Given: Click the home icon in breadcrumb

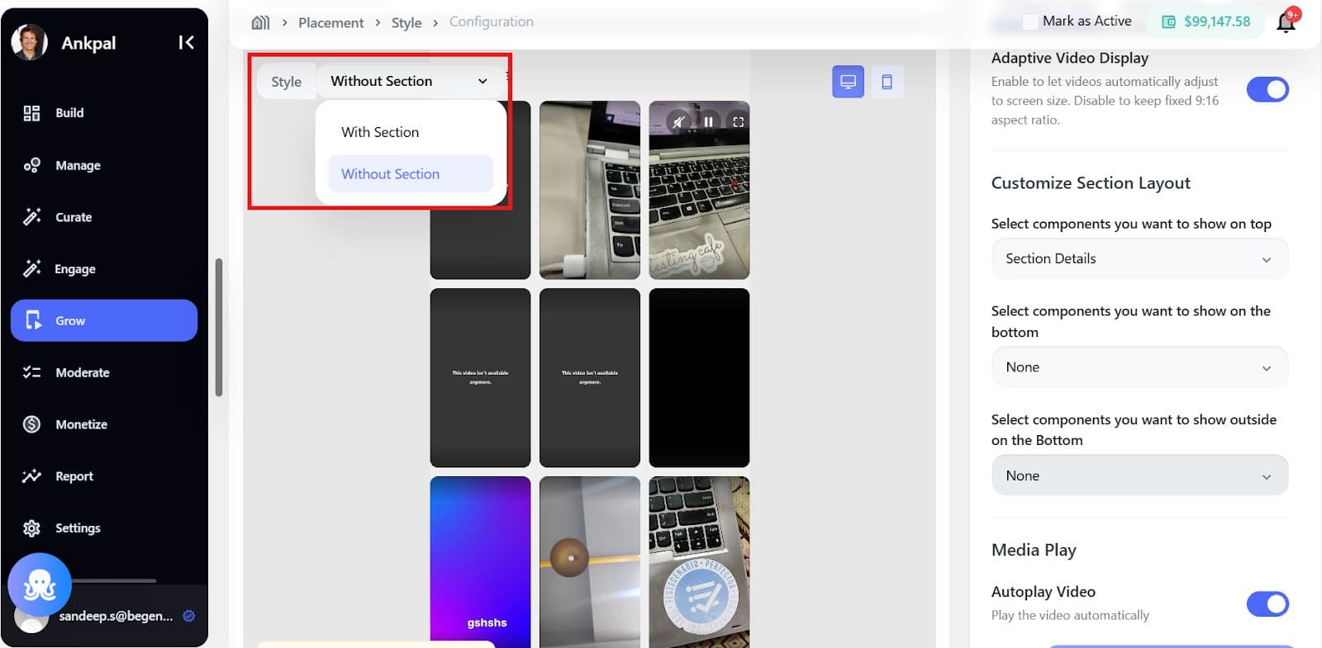Looking at the screenshot, I should click(x=260, y=22).
